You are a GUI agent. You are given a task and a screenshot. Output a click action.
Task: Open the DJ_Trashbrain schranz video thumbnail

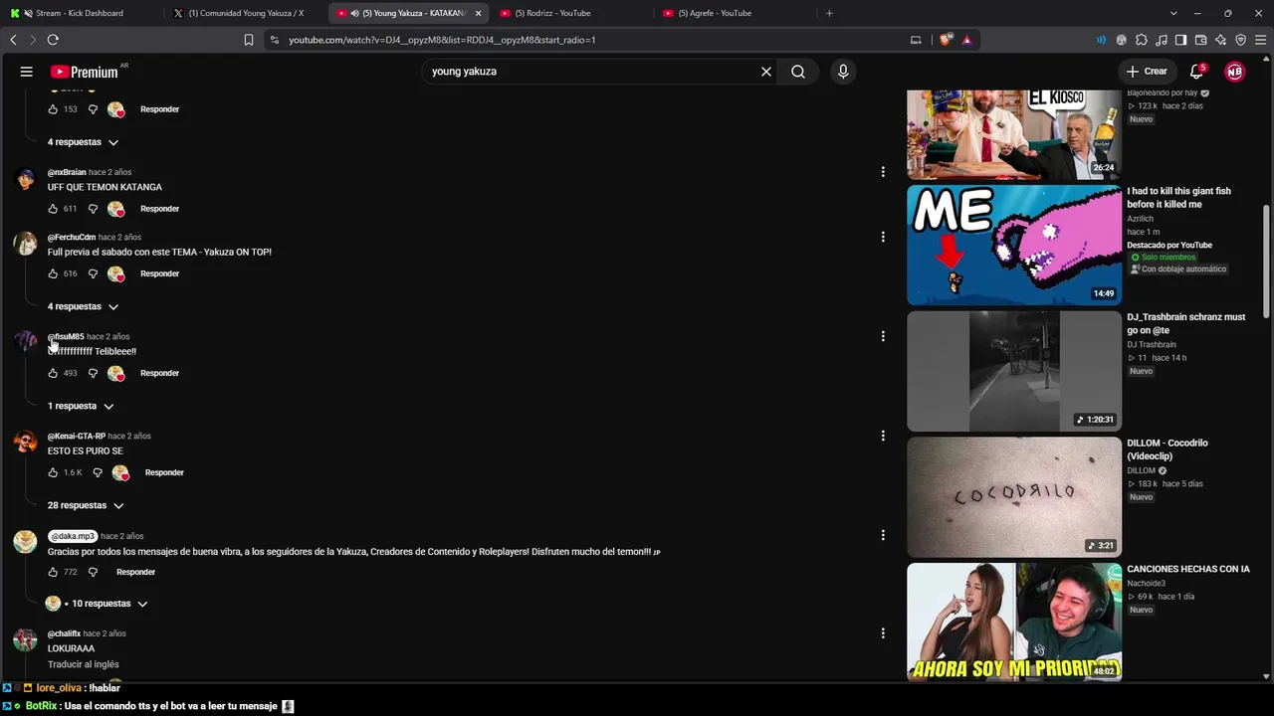[1014, 371]
